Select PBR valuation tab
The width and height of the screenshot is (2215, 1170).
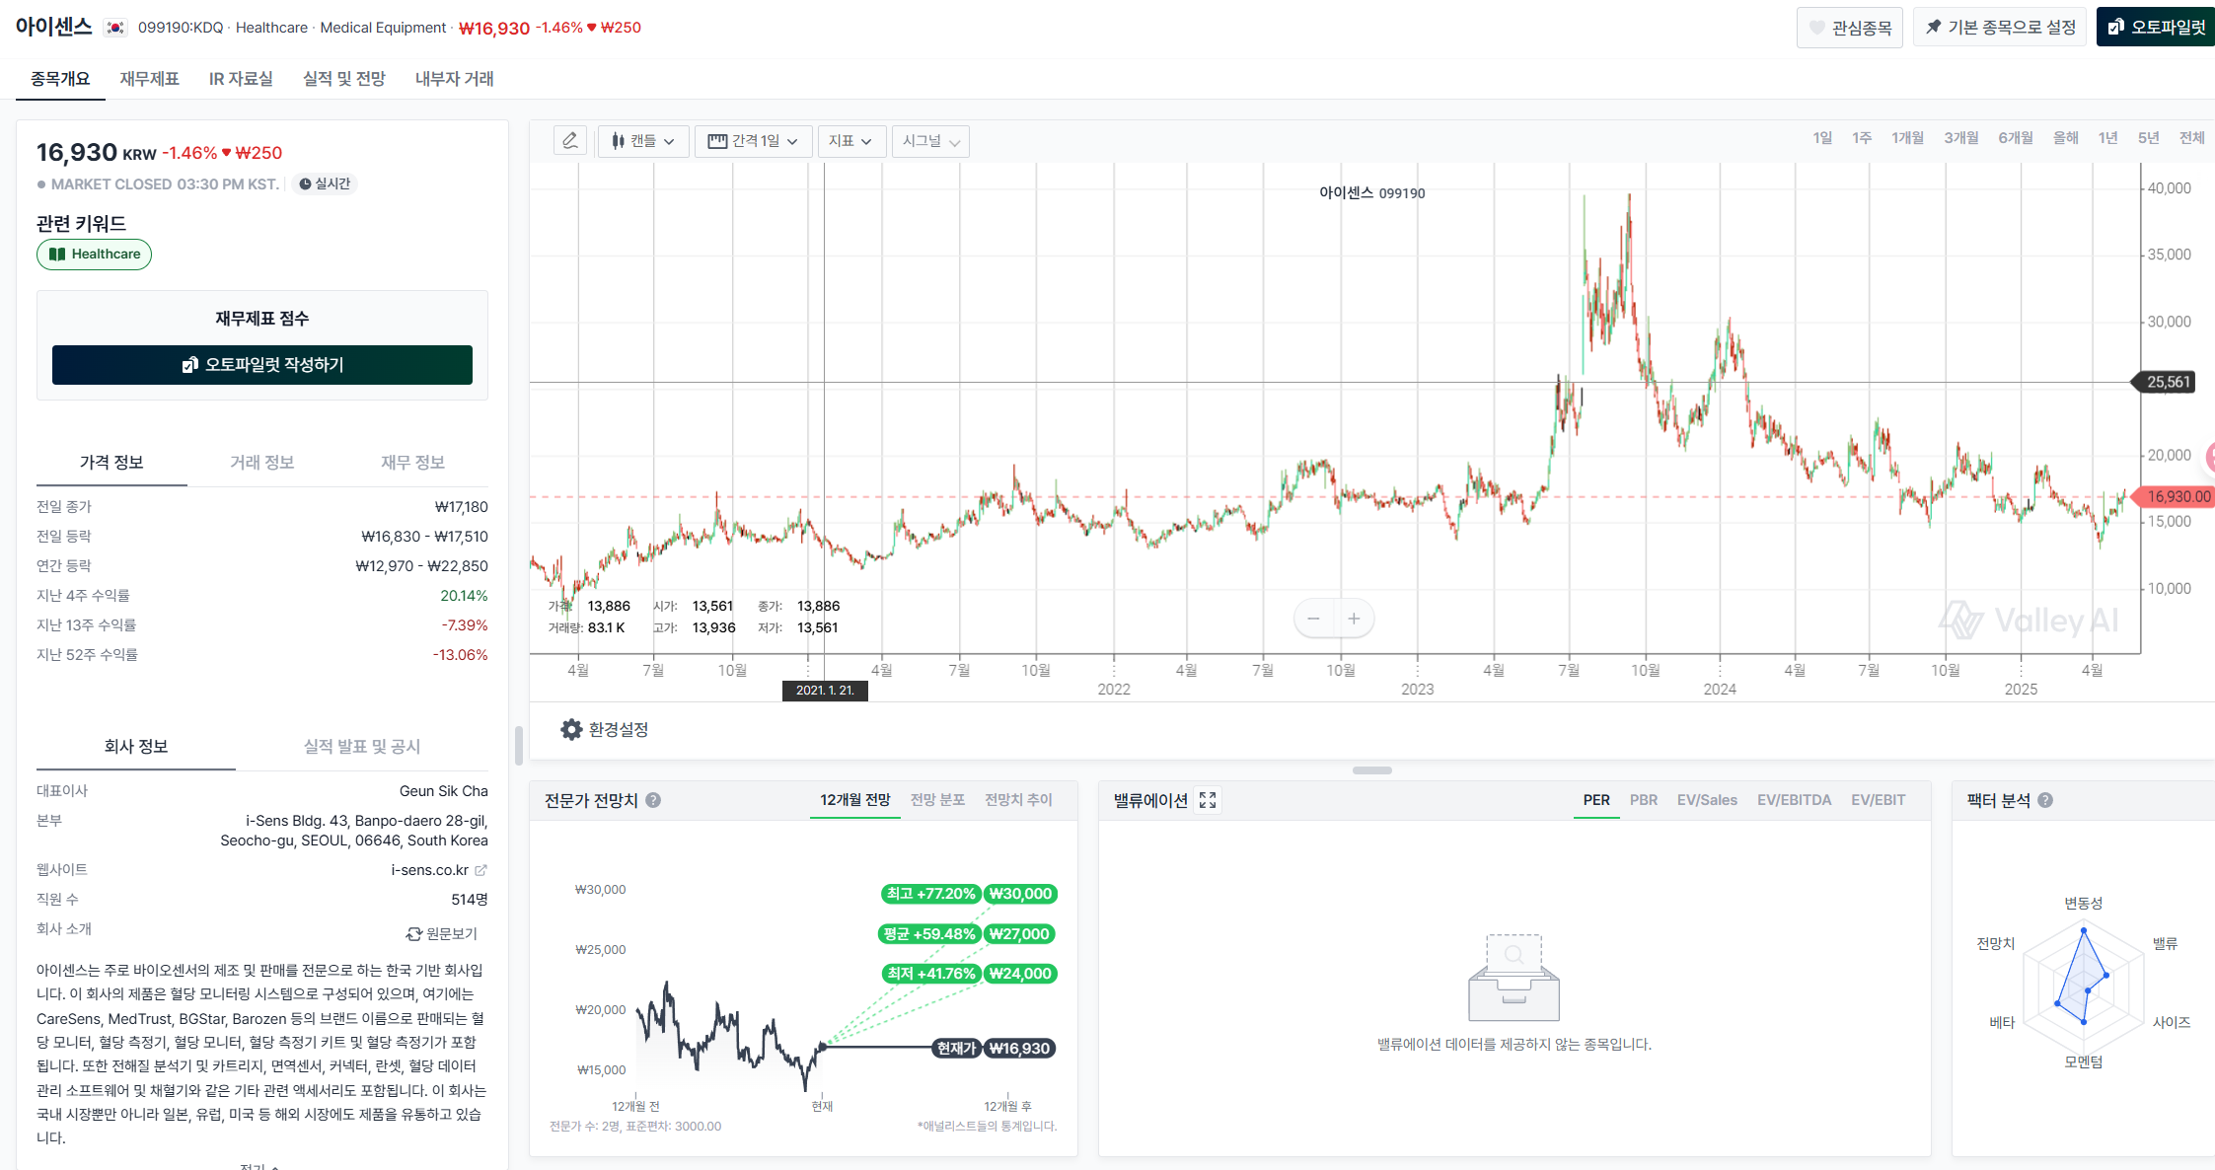(1644, 800)
